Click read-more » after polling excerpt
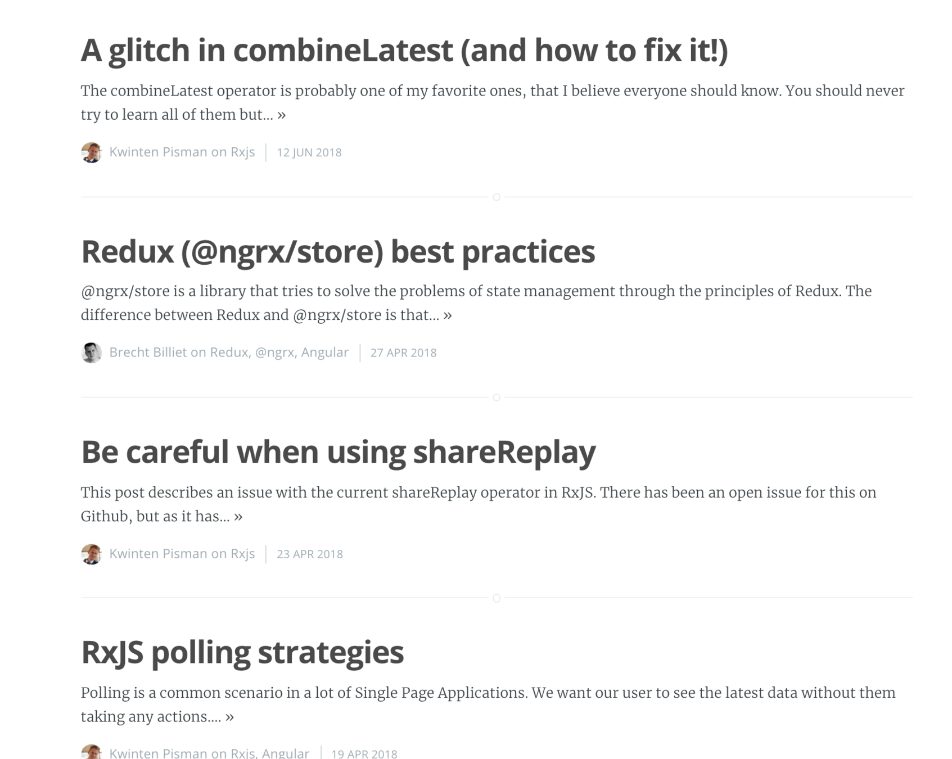 pyautogui.click(x=230, y=717)
